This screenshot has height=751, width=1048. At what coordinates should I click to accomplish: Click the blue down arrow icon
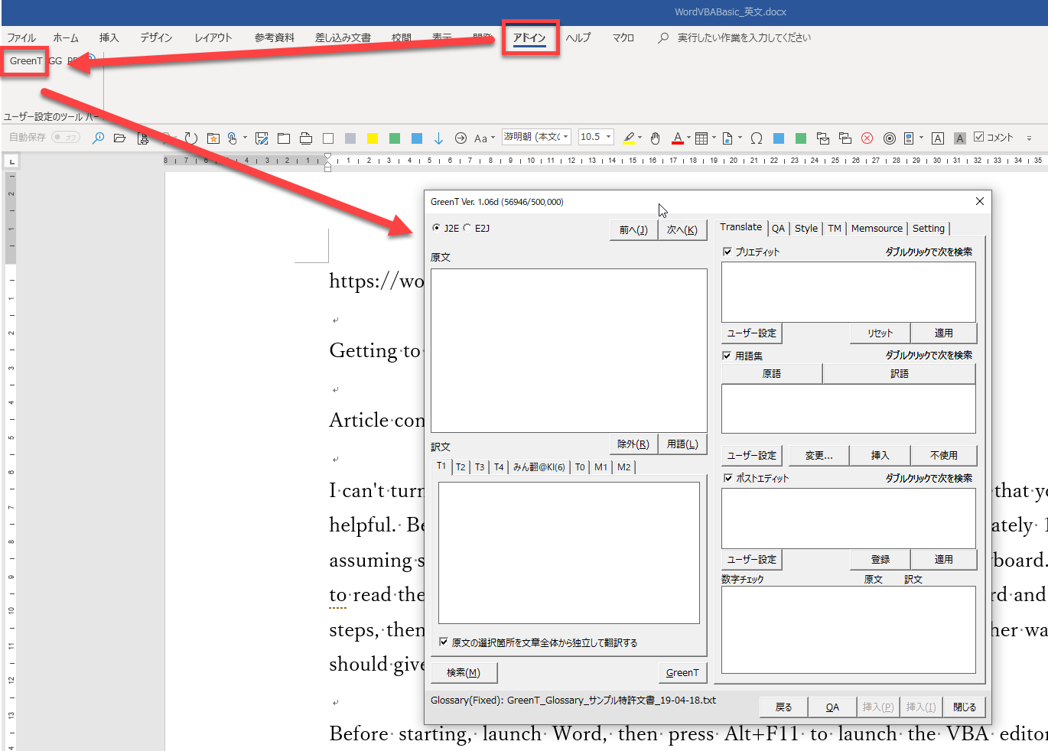[x=438, y=138]
